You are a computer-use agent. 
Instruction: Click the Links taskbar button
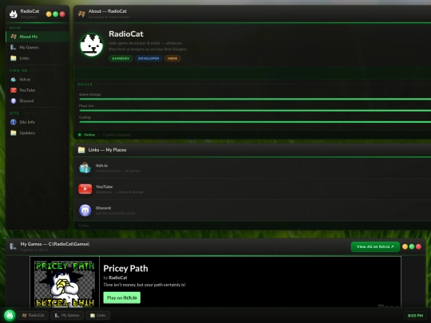(x=98, y=315)
